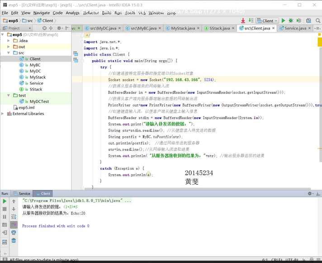Collapse the test folder
Viewport: 322px width, 263px height.
coord(9,96)
